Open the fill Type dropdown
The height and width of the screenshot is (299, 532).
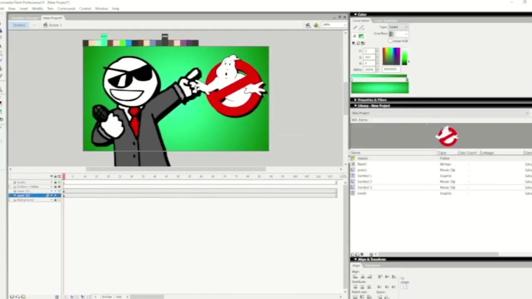[x=398, y=27]
